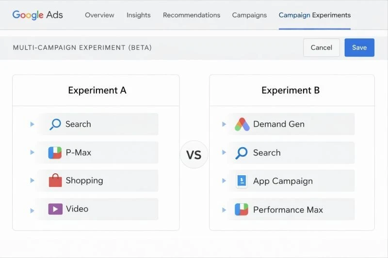Save the multi-campaign experiment

click(x=359, y=47)
